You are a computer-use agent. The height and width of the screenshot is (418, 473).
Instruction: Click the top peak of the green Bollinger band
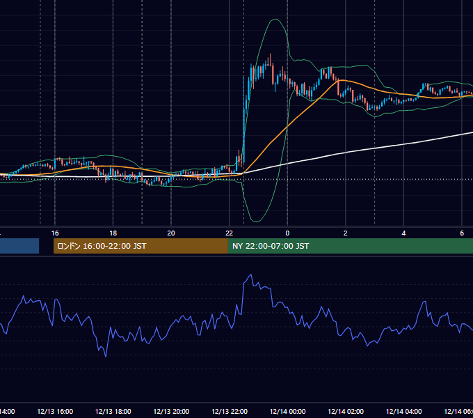pos(275,20)
